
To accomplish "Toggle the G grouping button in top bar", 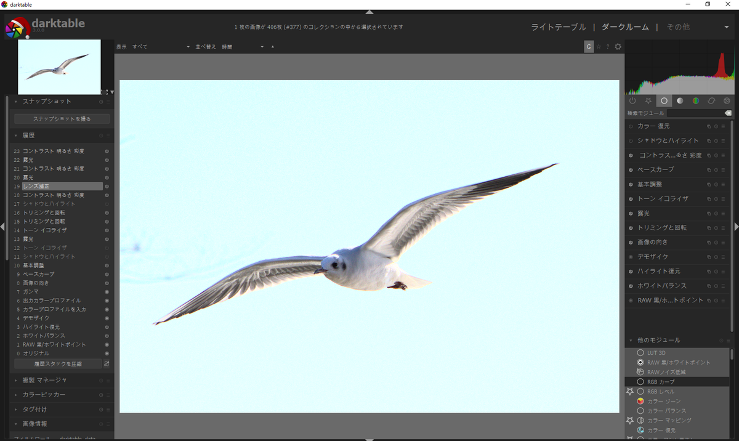I will click(x=589, y=46).
